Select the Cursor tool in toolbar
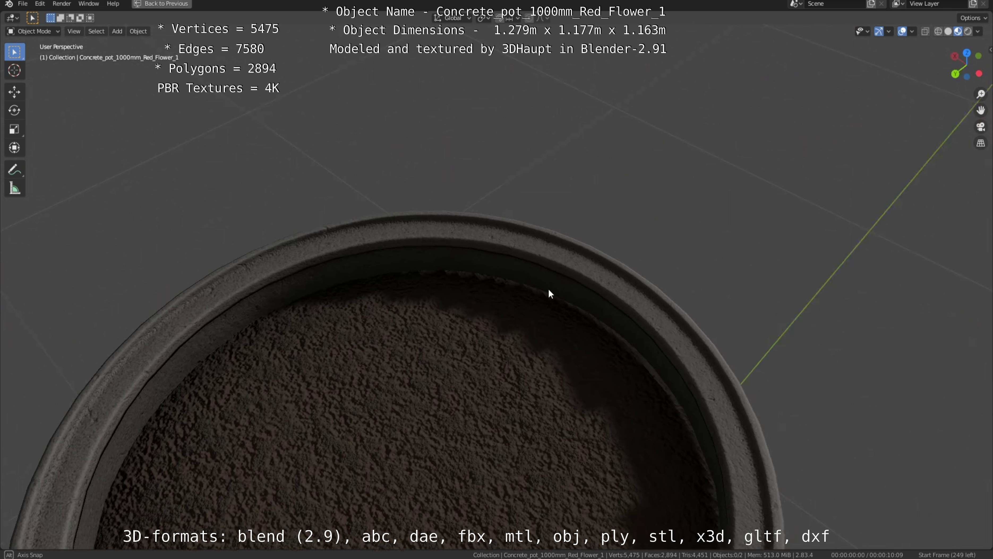Image resolution: width=993 pixels, height=559 pixels. tap(14, 71)
